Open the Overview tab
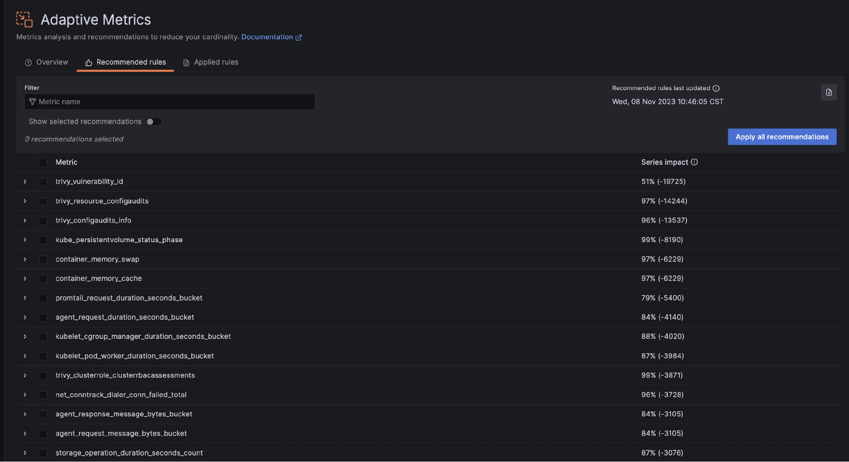 [x=46, y=62]
